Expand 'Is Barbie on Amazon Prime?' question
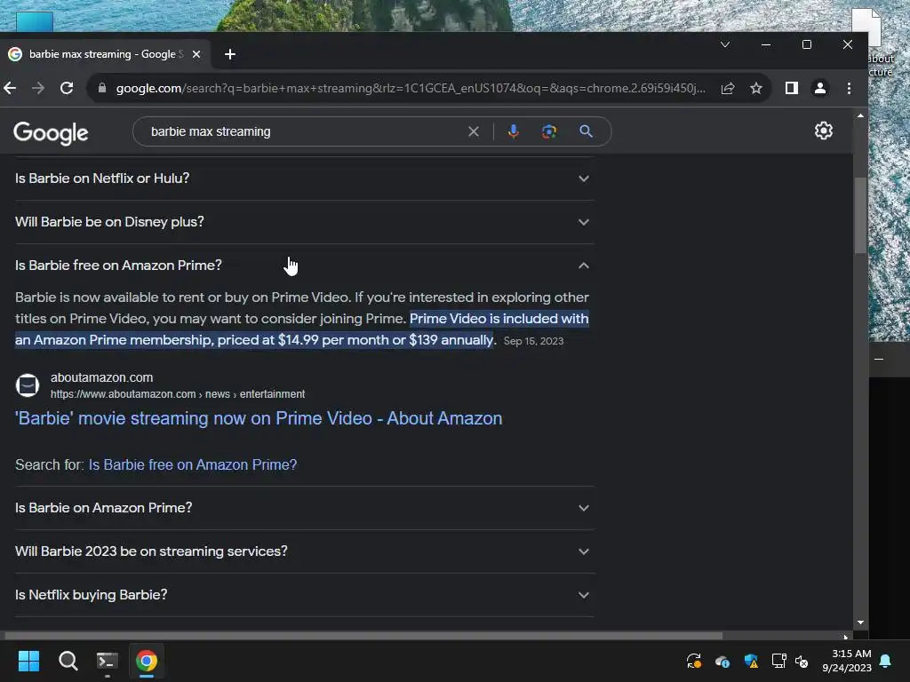This screenshot has height=682, width=910. (304, 508)
